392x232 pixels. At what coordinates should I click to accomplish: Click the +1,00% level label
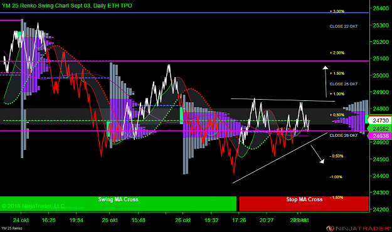337,94
